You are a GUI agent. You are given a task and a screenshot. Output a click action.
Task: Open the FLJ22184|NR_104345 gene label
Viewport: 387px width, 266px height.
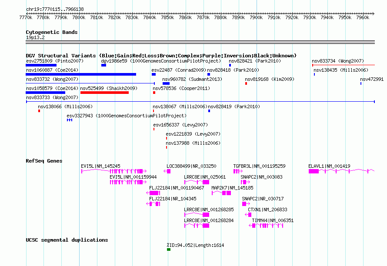pos(173,199)
